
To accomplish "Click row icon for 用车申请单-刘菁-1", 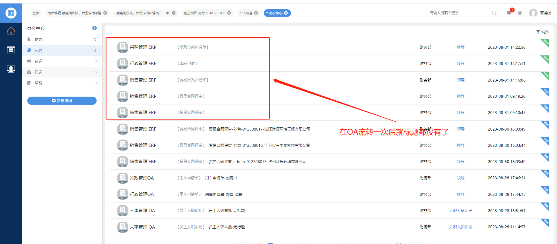I will coord(123,178).
